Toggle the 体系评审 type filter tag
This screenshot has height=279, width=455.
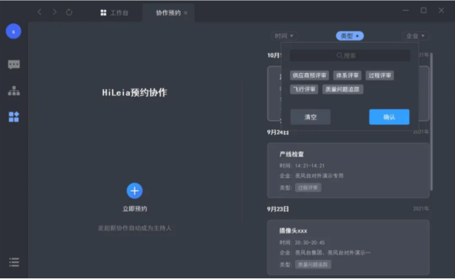[x=347, y=76]
